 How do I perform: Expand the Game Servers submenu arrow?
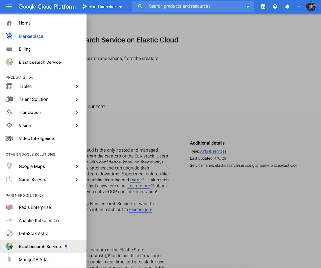click(77, 180)
